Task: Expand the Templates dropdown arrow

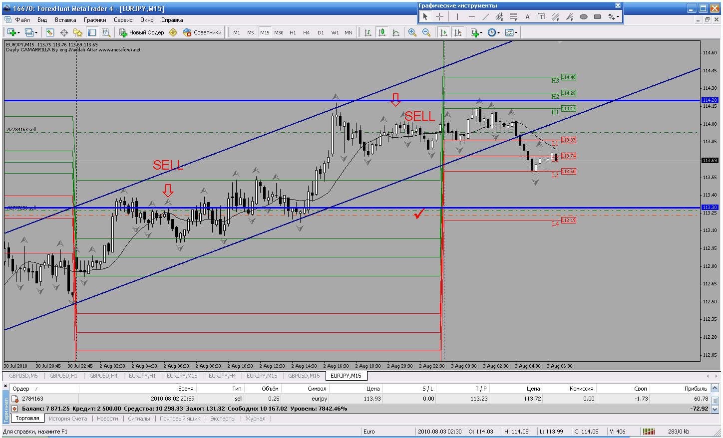Action: 516,33
